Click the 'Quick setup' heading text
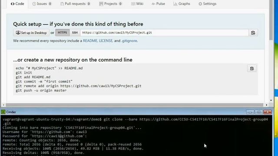Viewport: 278px width, 156px height. (x=78, y=24)
